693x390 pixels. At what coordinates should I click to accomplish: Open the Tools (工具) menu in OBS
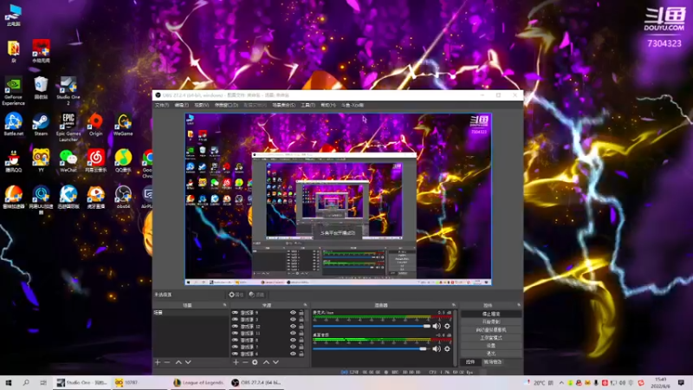(308, 105)
